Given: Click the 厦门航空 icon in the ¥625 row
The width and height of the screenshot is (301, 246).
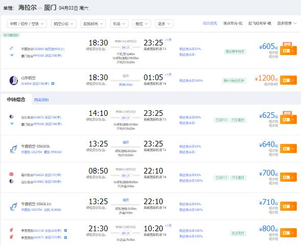Looking at the screenshot, I should coord(12,124).
